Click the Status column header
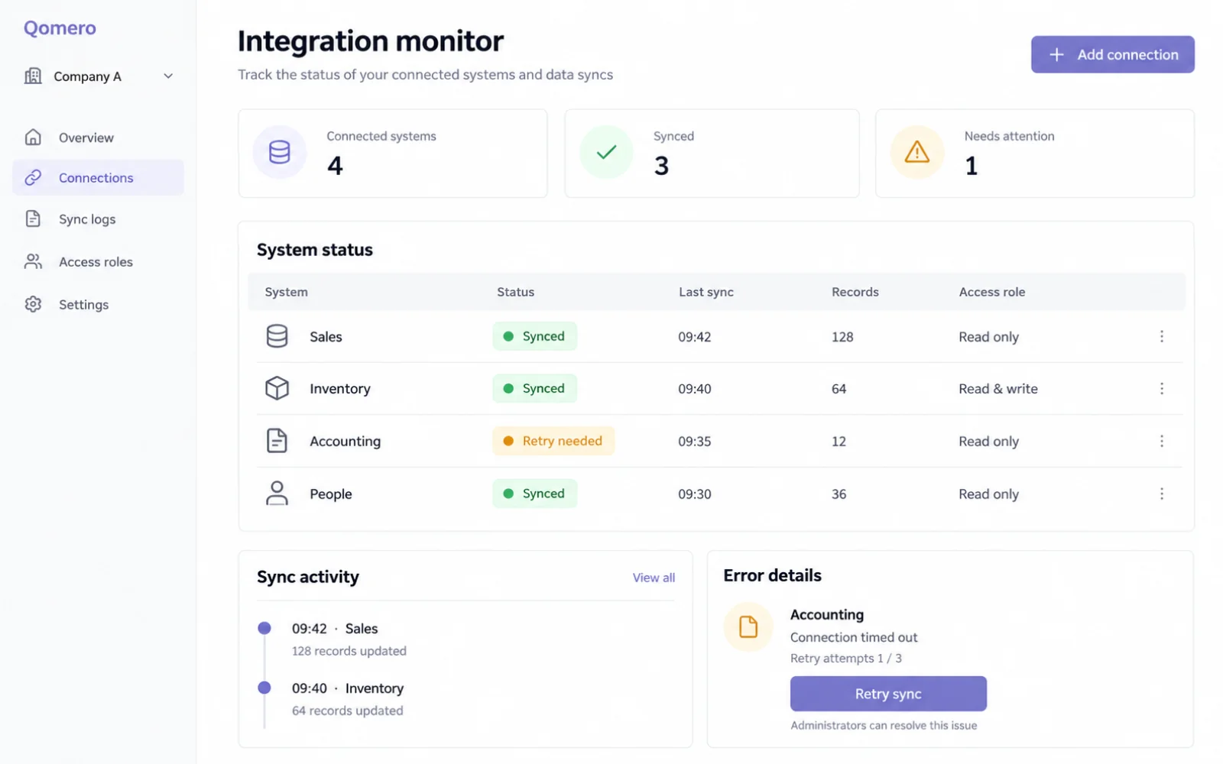Viewport: 1223px width, 764px height. pos(516,292)
